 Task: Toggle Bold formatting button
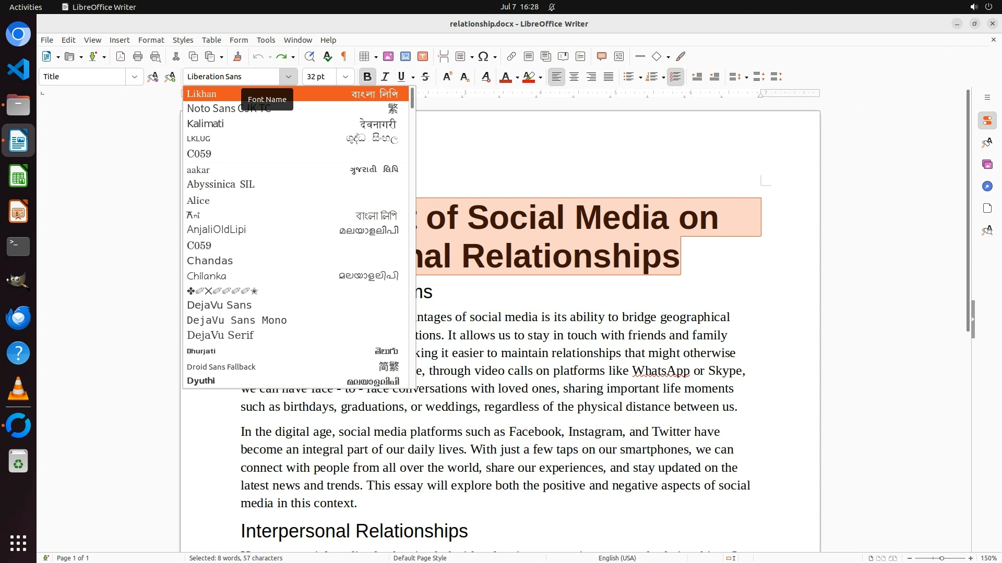367,77
